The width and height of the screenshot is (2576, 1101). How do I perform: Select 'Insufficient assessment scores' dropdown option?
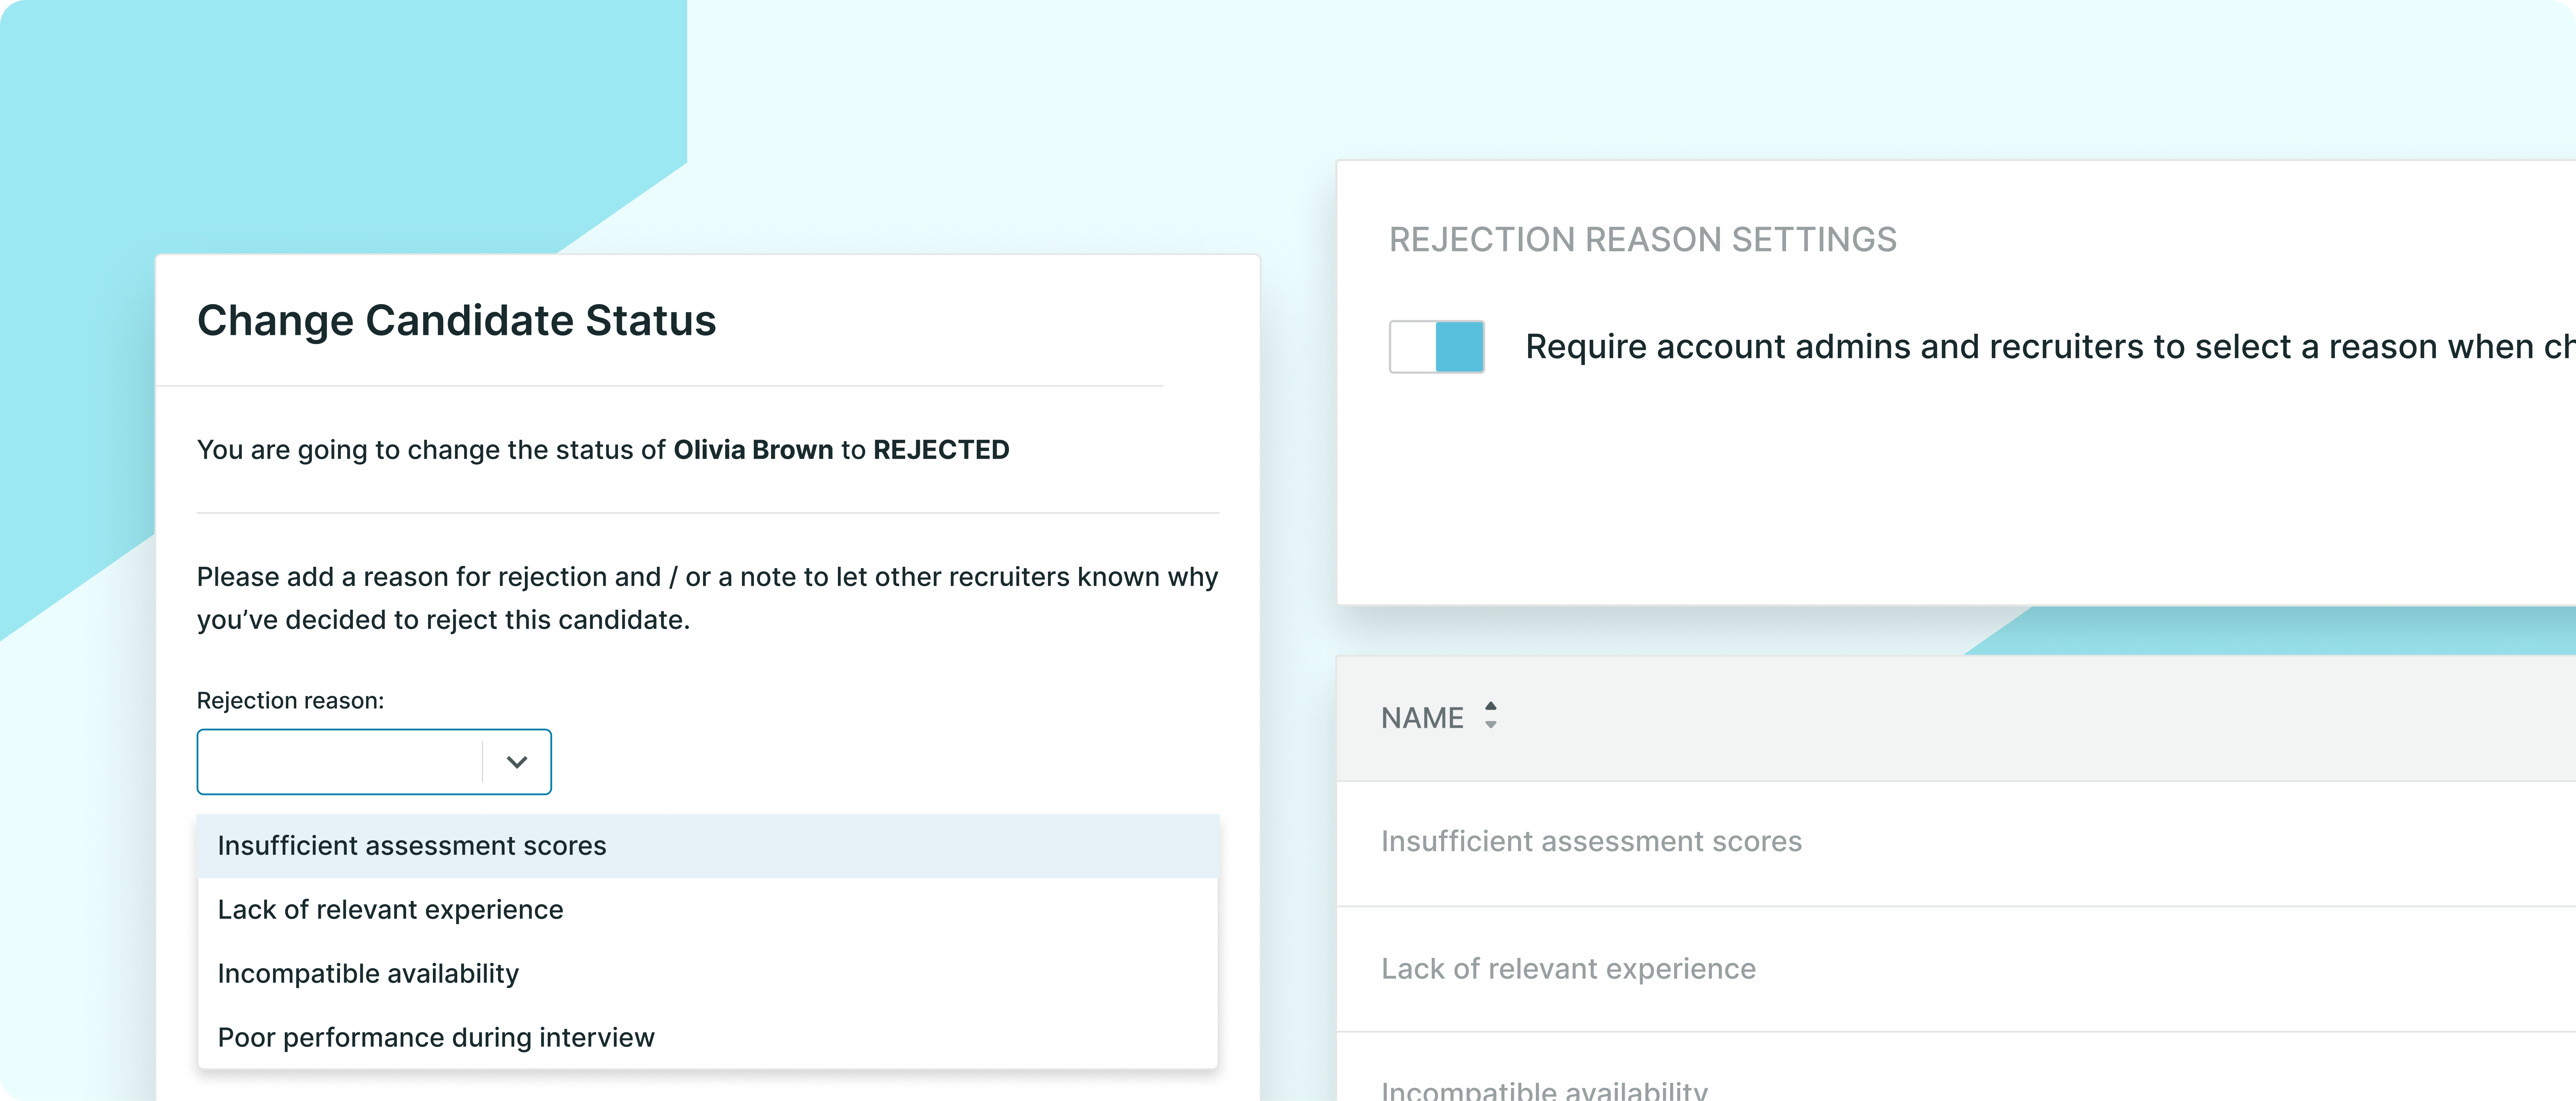(708, 846)
